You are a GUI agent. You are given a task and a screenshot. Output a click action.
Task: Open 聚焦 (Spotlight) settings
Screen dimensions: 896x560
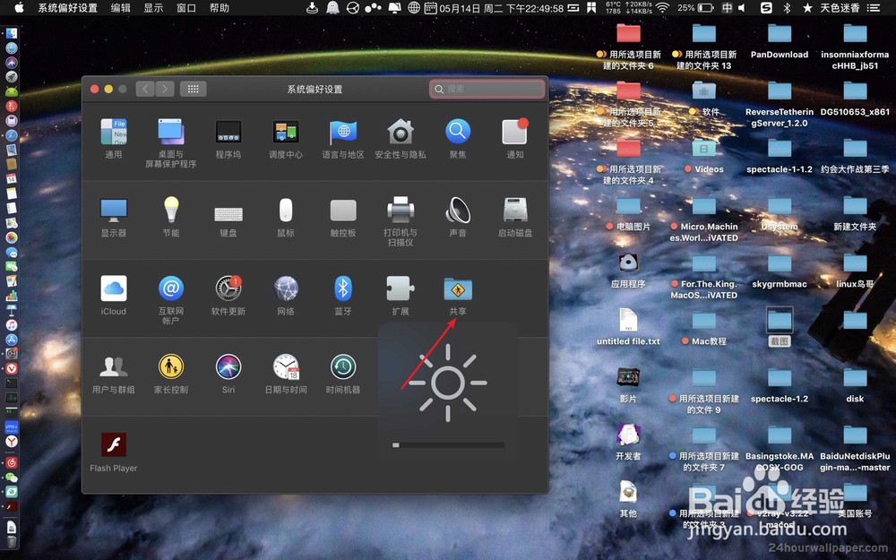(458, 132)
